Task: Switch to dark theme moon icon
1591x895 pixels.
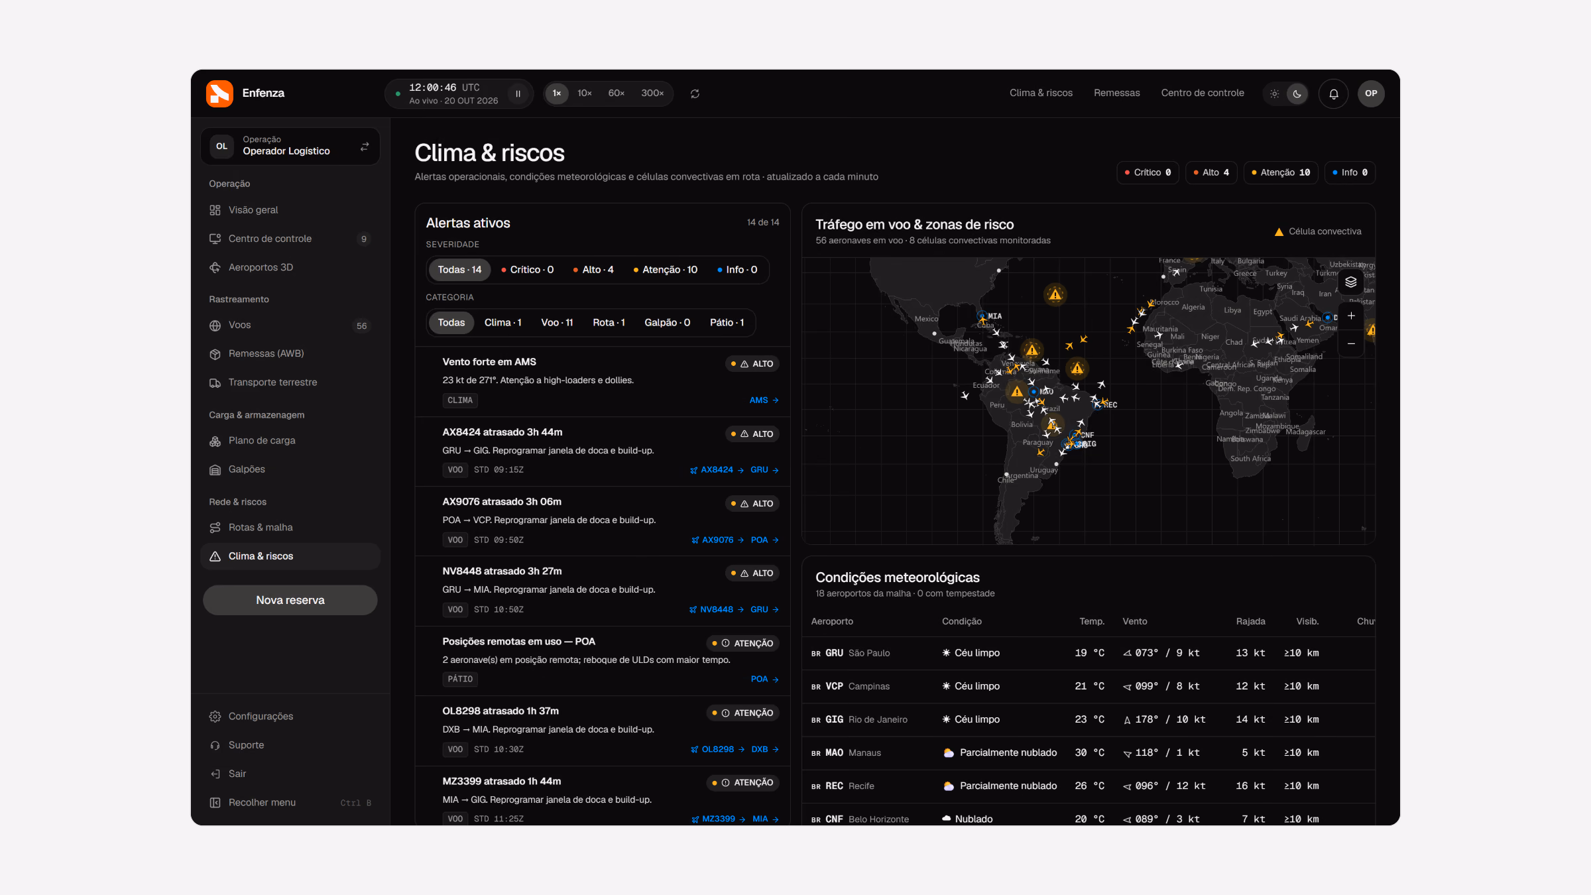Action: pyautogui.click(x=1297, y=93)
